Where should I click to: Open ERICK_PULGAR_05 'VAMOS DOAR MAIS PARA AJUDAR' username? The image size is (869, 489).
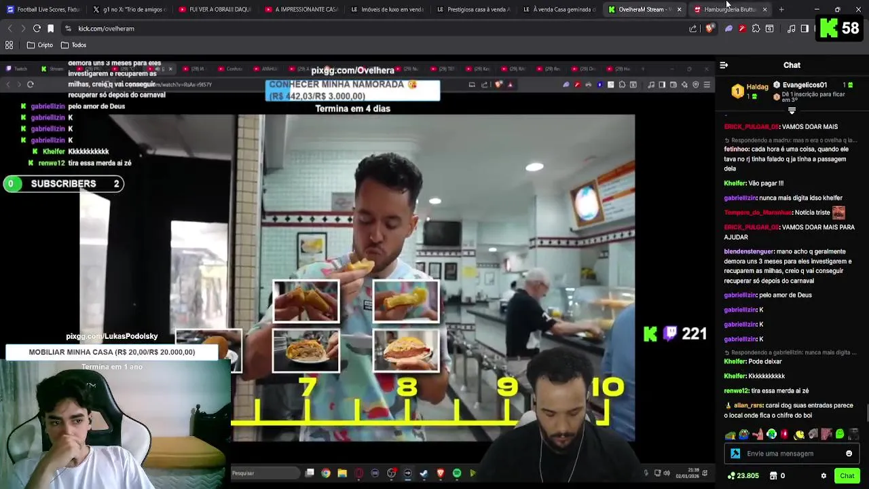tap(751, 227)
